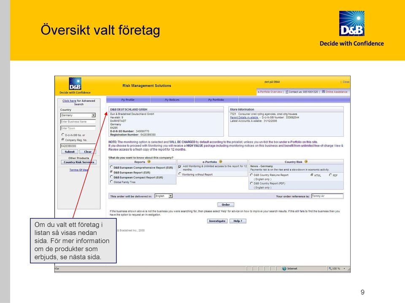
Task: Click the Risk Management Solutions title
Action: [x=147, y=85]
